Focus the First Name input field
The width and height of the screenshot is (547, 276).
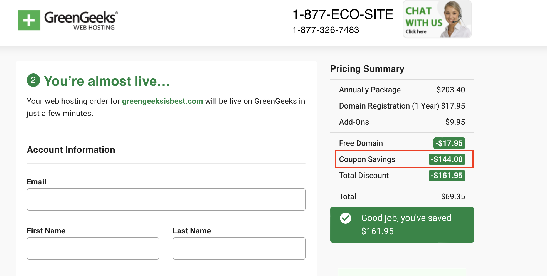tap(93, 248)
